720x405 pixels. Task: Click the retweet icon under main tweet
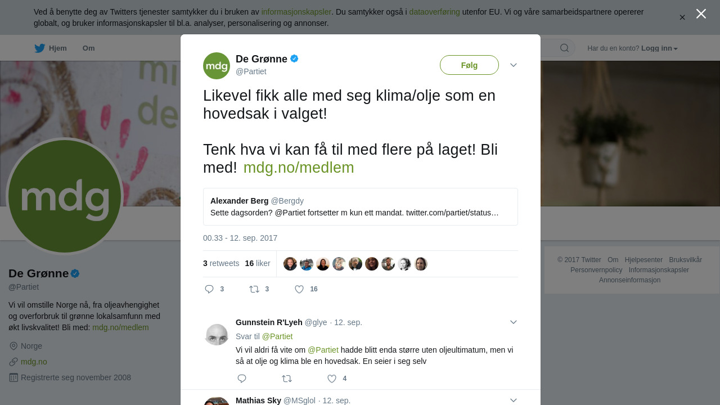pos(254,289)
